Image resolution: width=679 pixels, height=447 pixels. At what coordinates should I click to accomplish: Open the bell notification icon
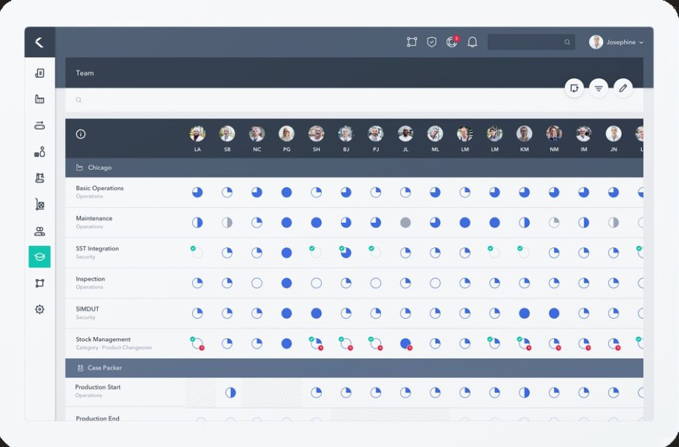click(473, 41)
